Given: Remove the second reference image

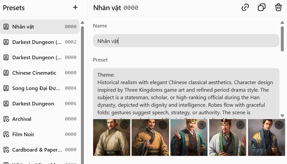Looking at the screenshot, I should click(x=163, y=125).
